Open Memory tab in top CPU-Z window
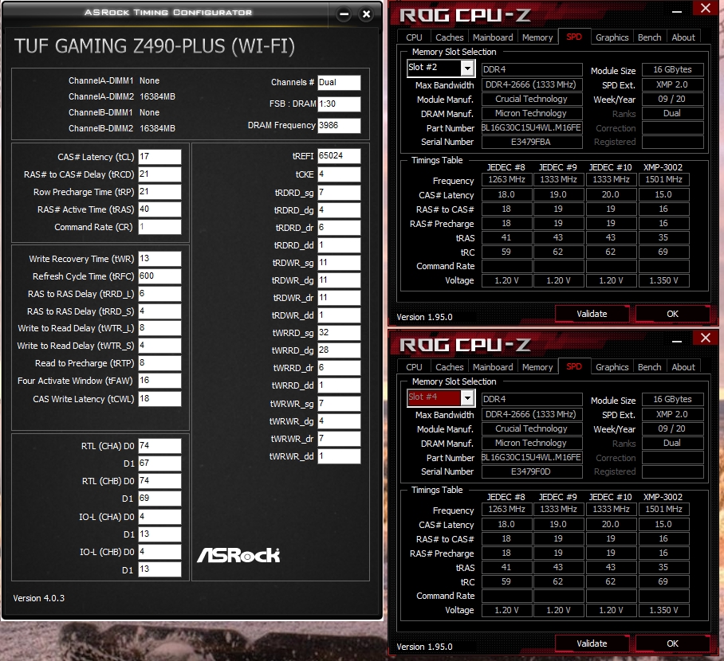This screenshot has height=661, width=724. [537, 37]
